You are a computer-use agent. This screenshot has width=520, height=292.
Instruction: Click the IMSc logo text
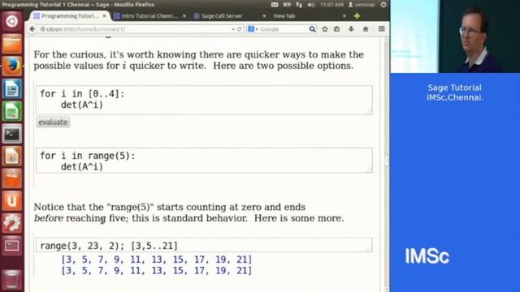tap(427, 256)
